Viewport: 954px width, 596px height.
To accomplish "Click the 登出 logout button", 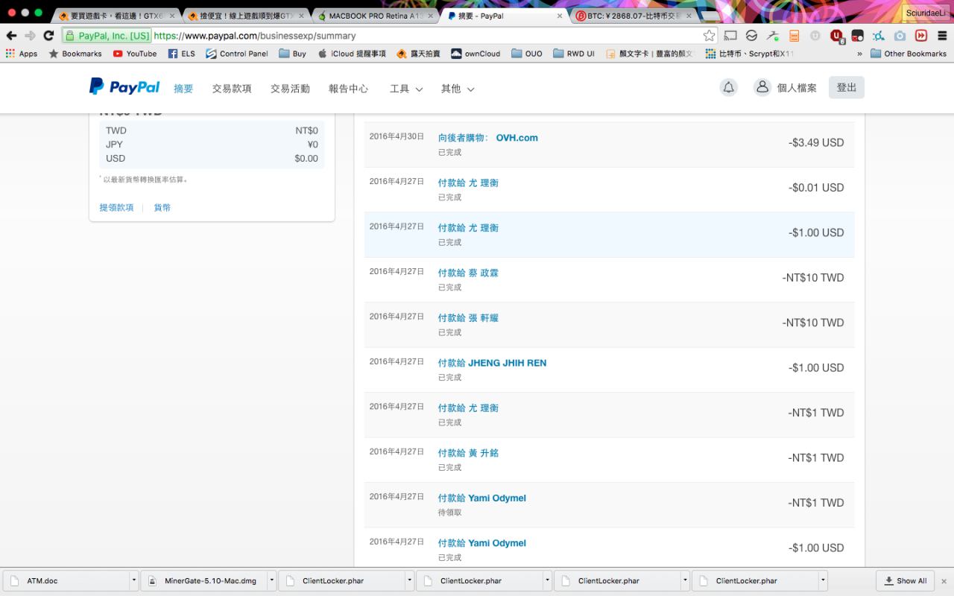I will tap(846, 87).
